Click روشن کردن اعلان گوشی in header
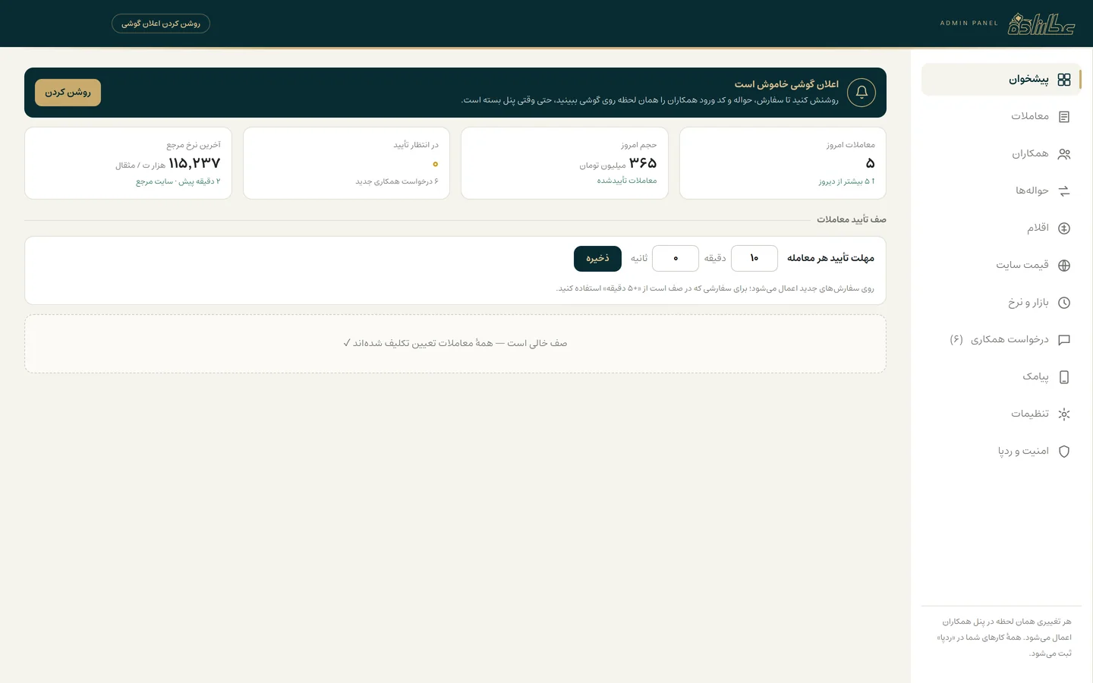 161,24
